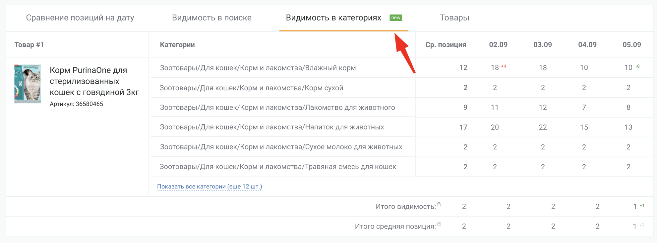Screen dimensions: 657x243
Task: Click the green new badge
Action: point(395,18)
